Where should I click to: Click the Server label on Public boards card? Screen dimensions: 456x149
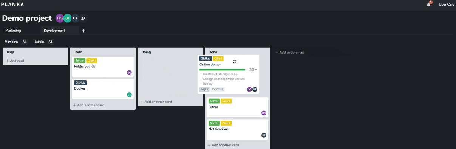(80, 61)
